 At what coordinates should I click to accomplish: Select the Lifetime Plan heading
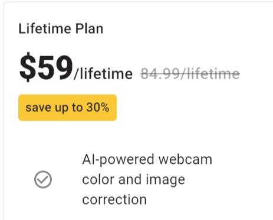pos(61,29)
